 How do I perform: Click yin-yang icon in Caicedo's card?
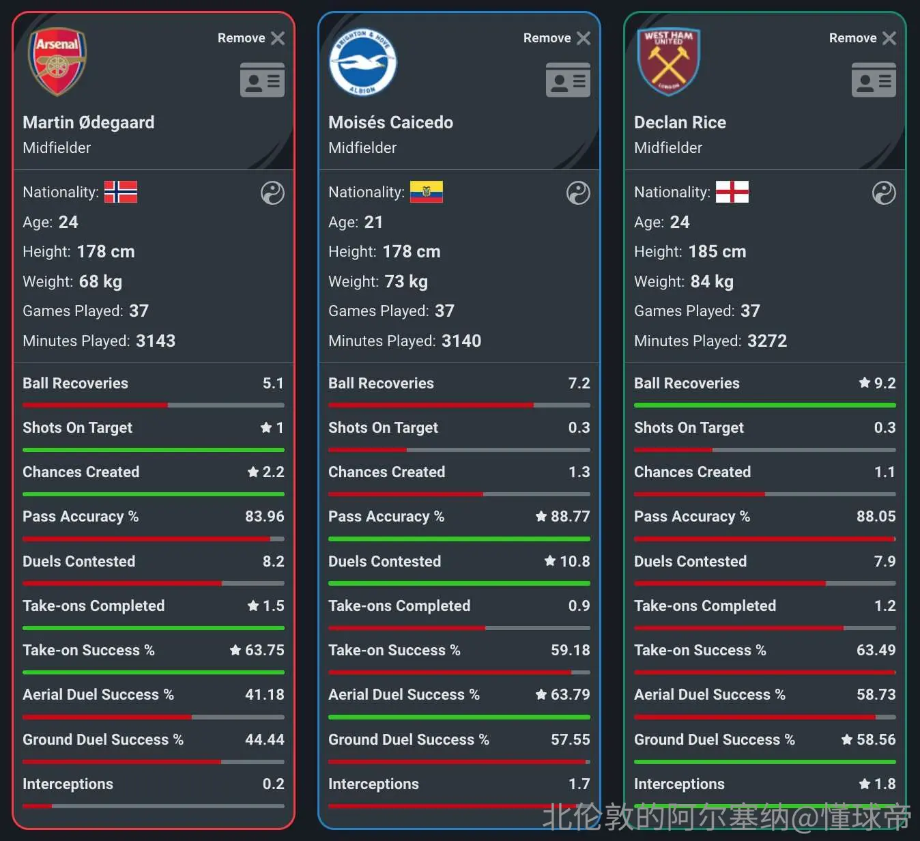click(x=578, y=193)
